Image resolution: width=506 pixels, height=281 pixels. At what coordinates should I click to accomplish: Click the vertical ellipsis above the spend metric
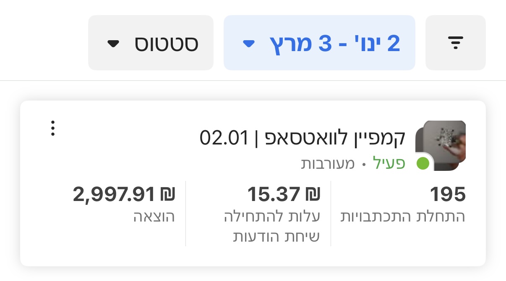[x=53, y=129]
